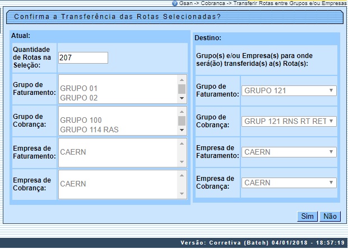The image size is (348, 249).
Task: Select GRUPO 02 in current Grupo de Faturamento list
Action: 78,98
